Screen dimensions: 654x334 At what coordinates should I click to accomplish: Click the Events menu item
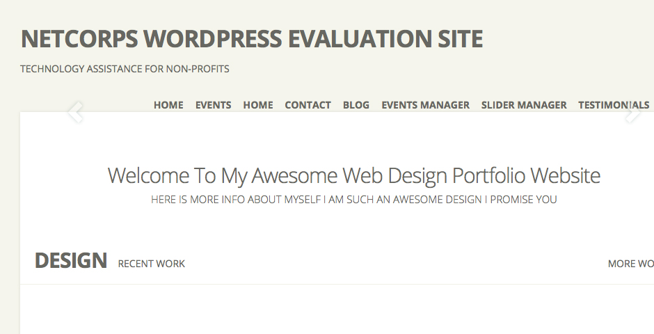click(213, 105)
